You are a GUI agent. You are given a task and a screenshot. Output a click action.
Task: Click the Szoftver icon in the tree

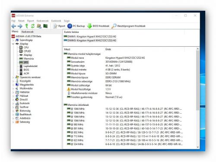(17, 107)
